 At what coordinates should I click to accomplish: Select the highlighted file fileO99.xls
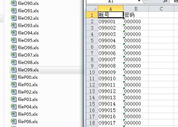pyautogui.click(x=28, y=70)
